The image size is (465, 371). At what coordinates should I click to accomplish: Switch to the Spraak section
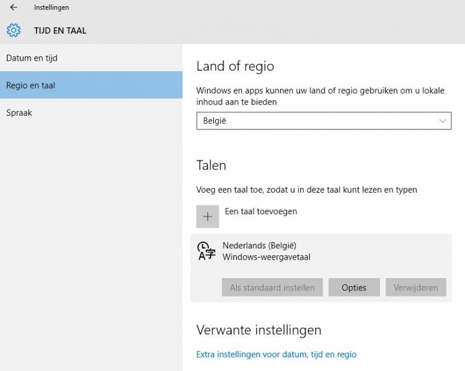point(19,113)
